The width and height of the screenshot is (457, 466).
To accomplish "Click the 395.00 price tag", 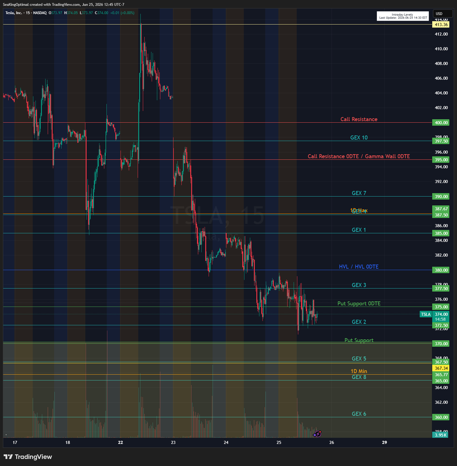I will [441, 160].
